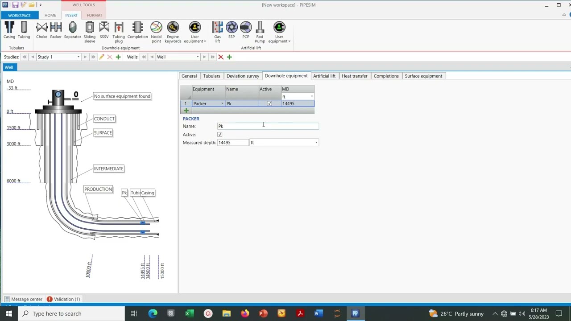This screenshot has width=571, height=321.
Task: Click the Pk packer label in schematic
Action: coord(124,193)
